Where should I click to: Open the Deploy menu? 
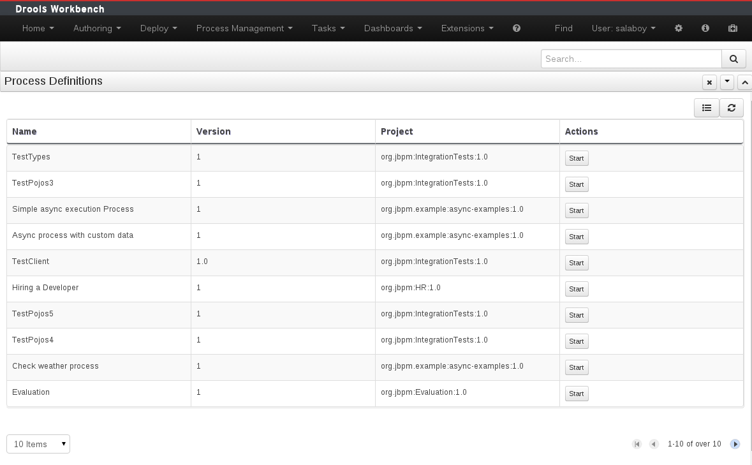point(159,28)
